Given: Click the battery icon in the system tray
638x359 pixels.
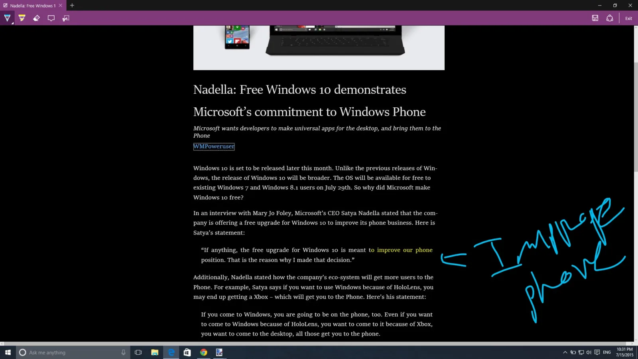Looking at the screenshot, I should click(x=573, y=352).
